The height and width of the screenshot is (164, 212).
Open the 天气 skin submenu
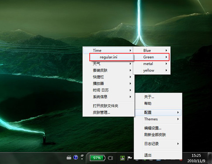(x=108, y=64)
